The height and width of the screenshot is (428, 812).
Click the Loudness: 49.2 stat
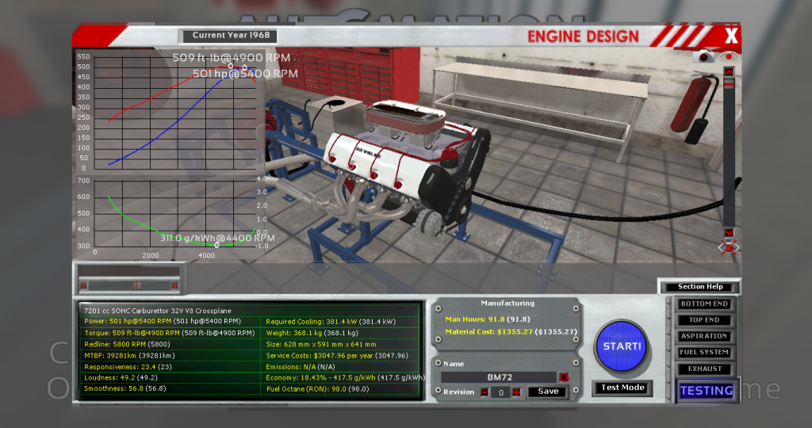[121, 378]
